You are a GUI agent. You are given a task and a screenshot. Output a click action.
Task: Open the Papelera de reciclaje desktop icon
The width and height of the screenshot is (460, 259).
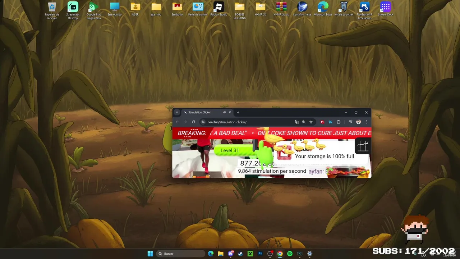click(x=52, y=10)
